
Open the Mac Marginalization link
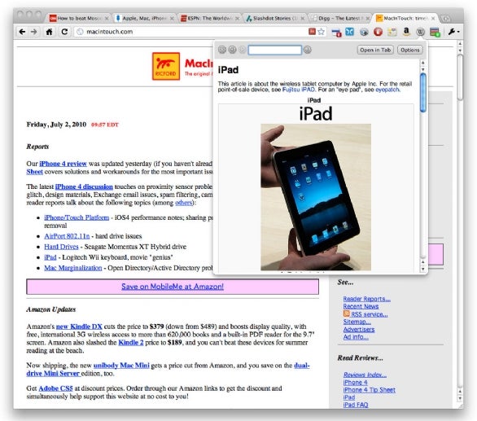pyautogui.click(x=73, y=268)
